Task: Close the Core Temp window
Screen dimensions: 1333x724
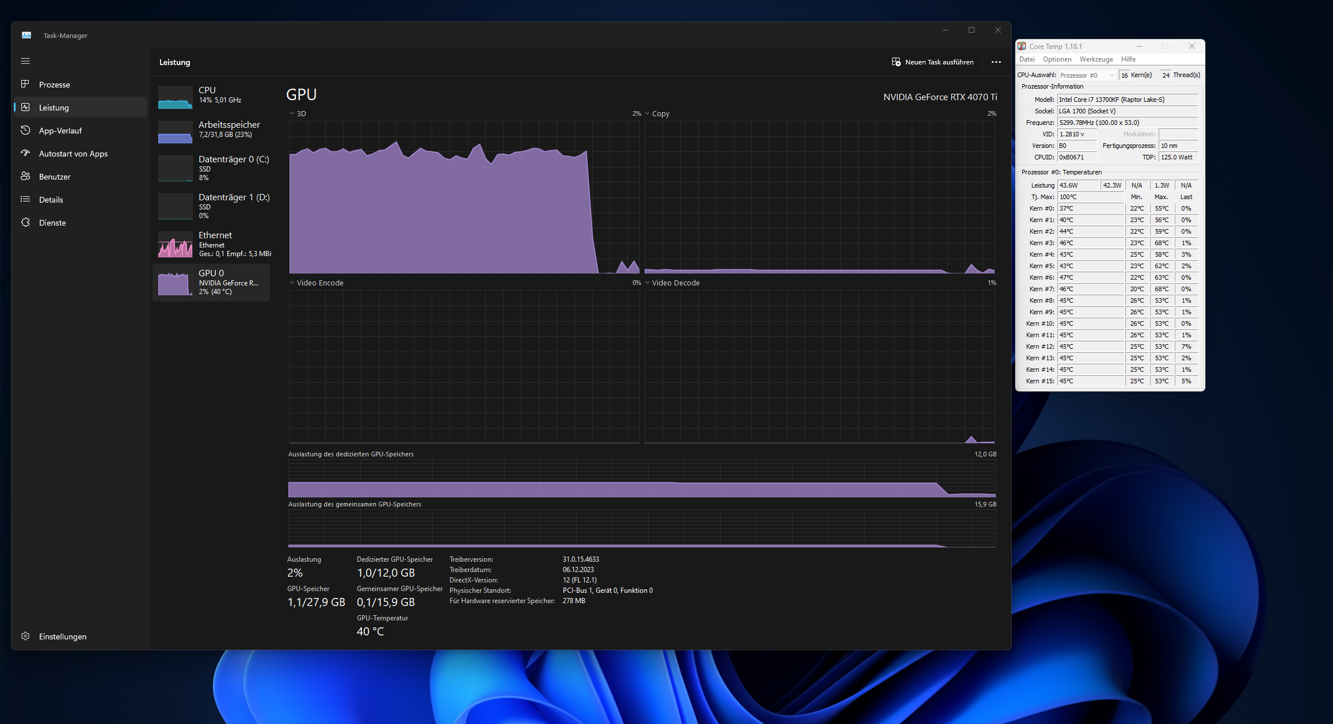Action: coord(1192,46)
